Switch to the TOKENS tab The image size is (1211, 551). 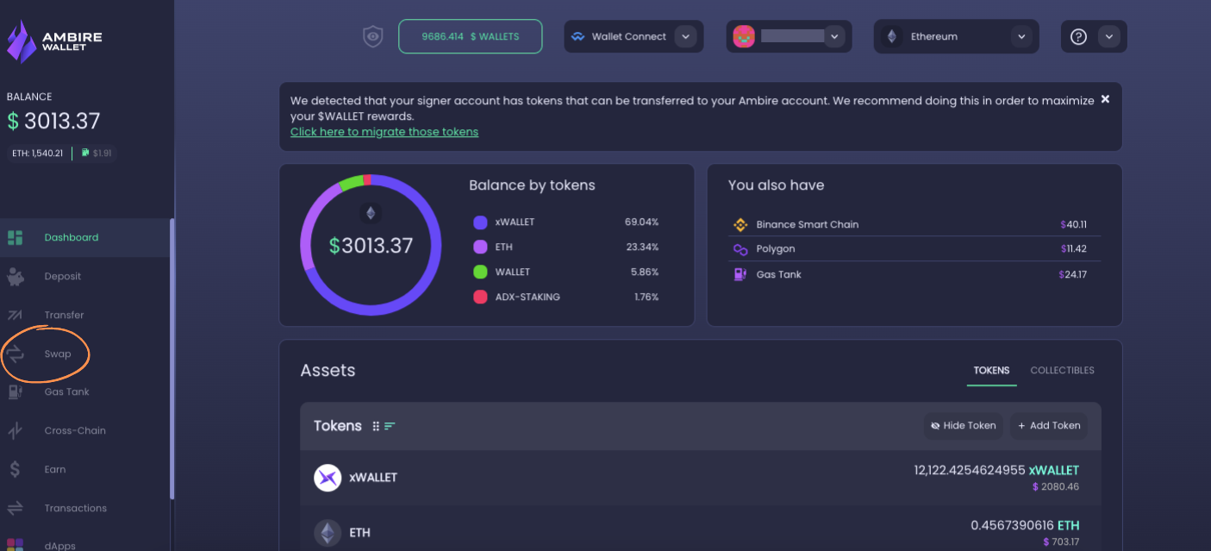click(x=991, y=370)
